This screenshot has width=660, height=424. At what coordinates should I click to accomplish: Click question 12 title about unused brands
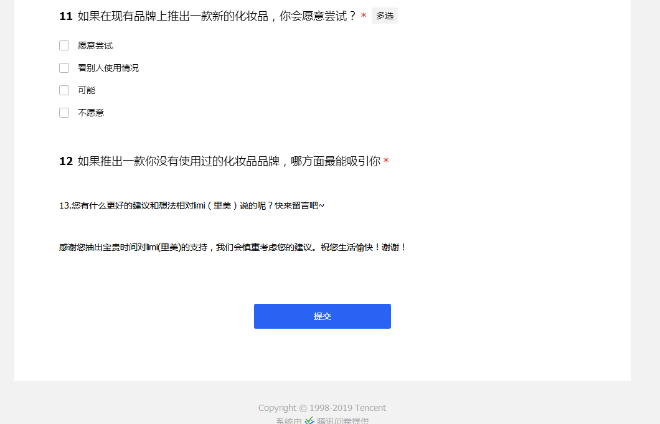coord(229,162)
